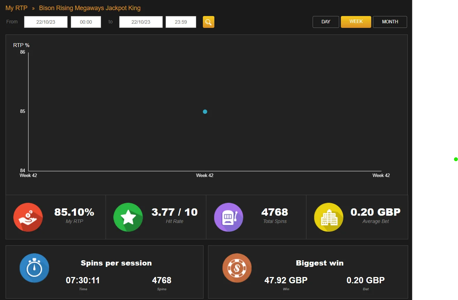This screenshot has height=300, width=458.
Task: Switch chart to WEEK view
Action: (356, 22)
